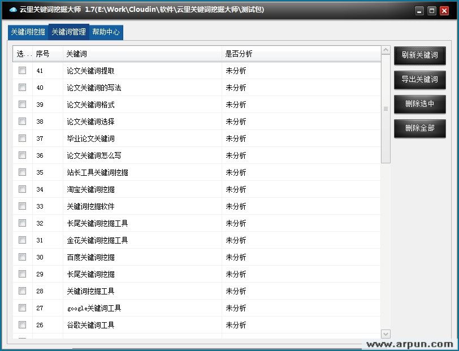Image resolution: width=459 pixels, height=351 pixels.
Task: Close the keyword mining application
Action: click(445, 11)
